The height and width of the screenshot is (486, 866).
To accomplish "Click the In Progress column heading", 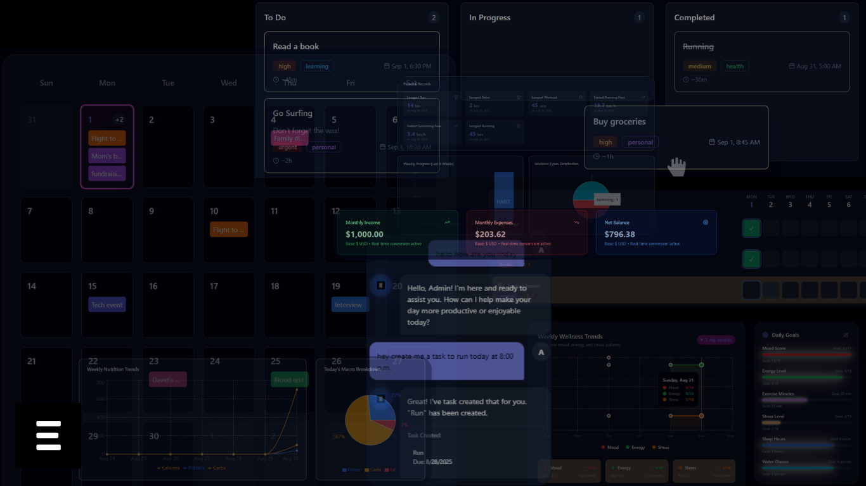I will pyautogui.click(x=489, y=18).
